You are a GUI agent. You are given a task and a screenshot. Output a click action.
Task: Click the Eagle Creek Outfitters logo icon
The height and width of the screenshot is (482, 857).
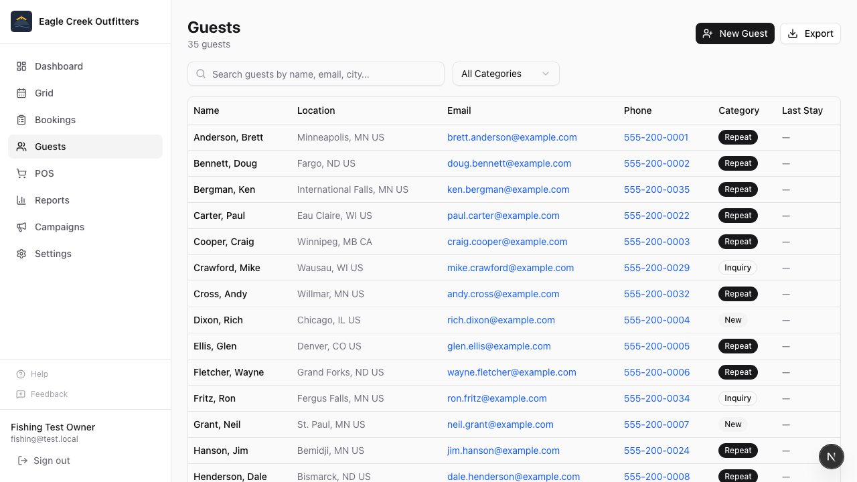pos(21,21)
